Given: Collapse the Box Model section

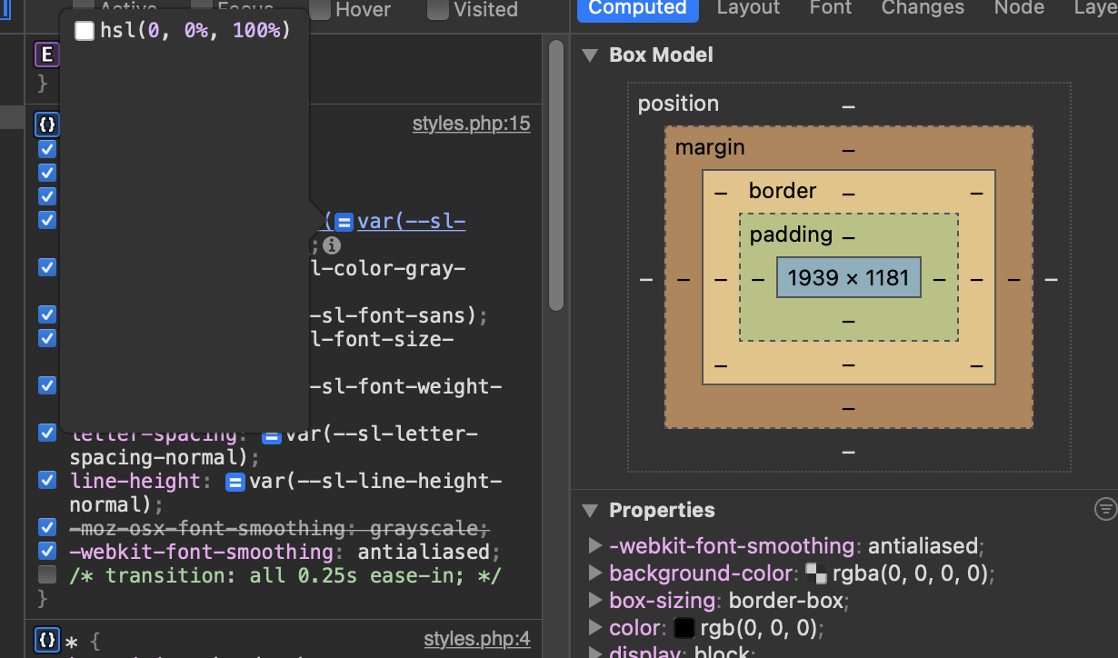Looking at the screenshot, I should [590, 55].
